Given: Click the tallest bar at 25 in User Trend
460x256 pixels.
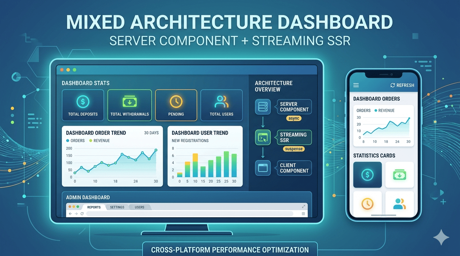Looking at the screenshot, I should (226, 164).
